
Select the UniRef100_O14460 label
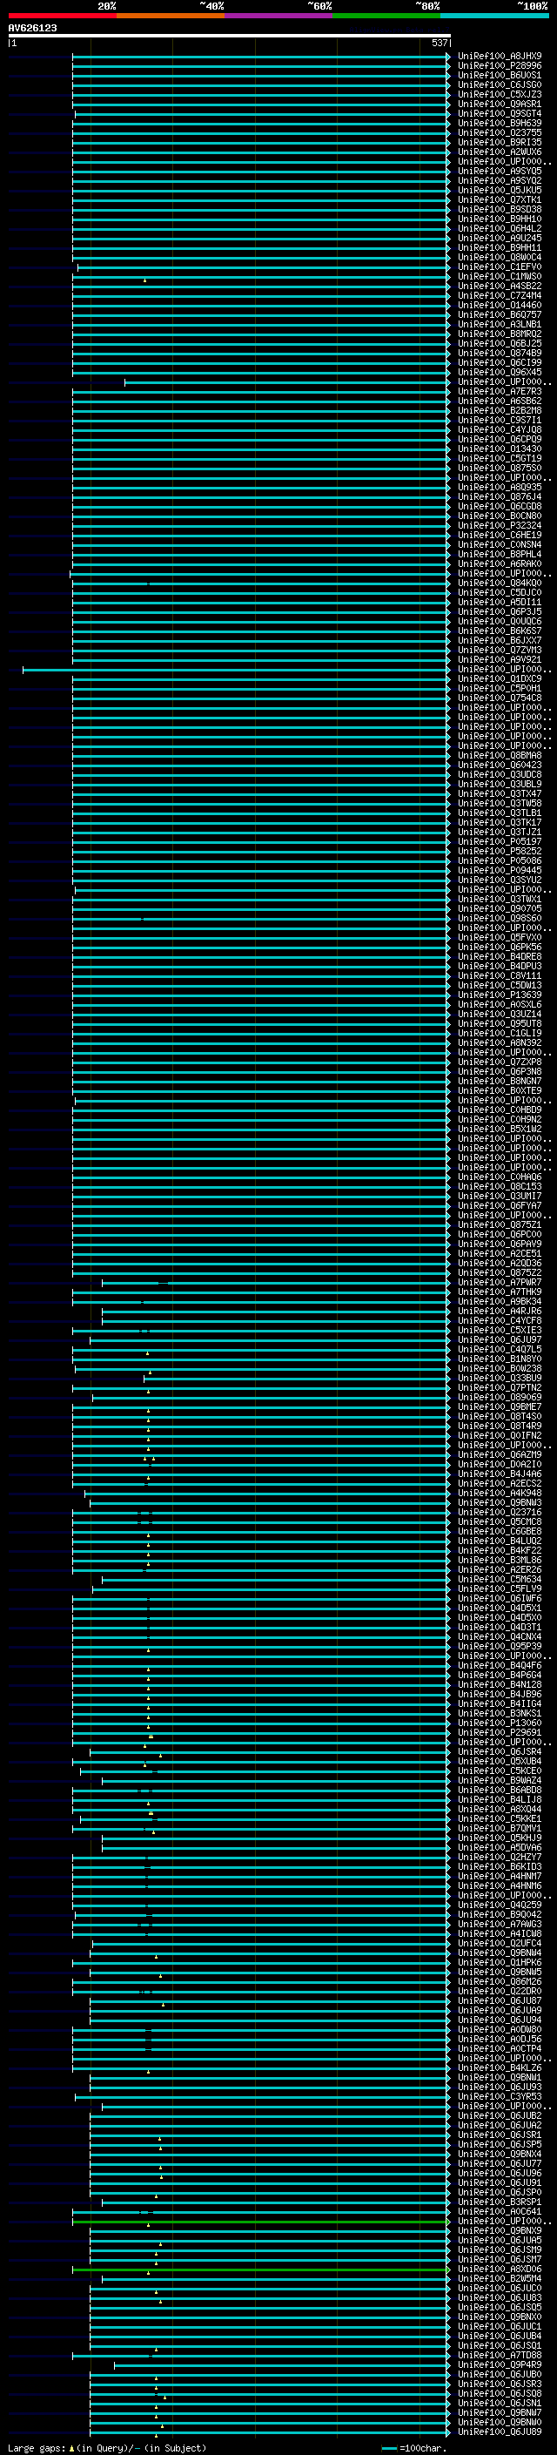[x=500, y=305]
